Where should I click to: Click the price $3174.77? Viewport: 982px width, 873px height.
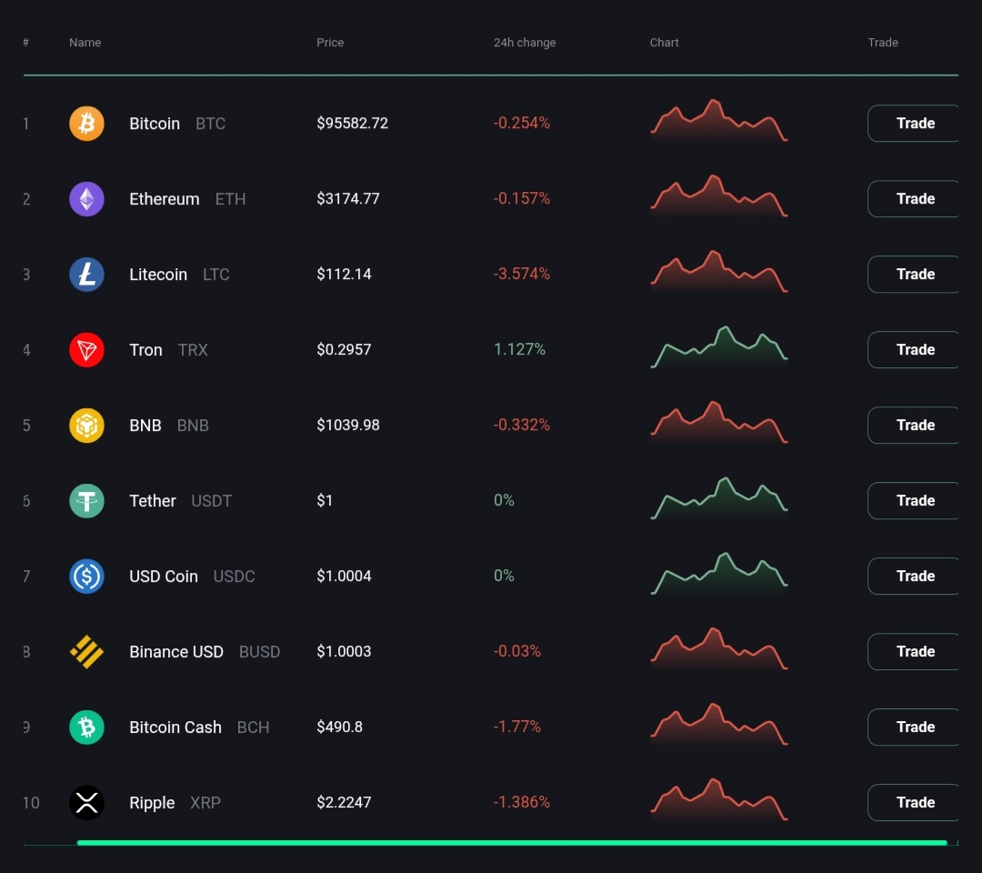click(x=348, y=199)
